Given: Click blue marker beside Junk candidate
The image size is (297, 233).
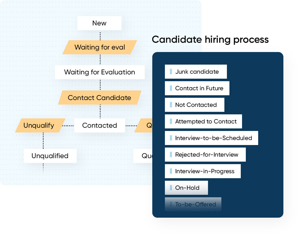Looking at the screenshot, I should coord(171,72).
